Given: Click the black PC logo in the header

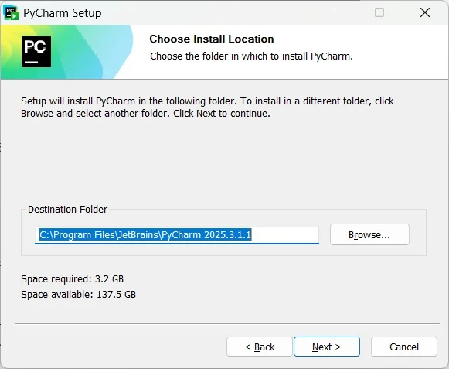Looking at the screenshot, I should click(x=36, y=52).
